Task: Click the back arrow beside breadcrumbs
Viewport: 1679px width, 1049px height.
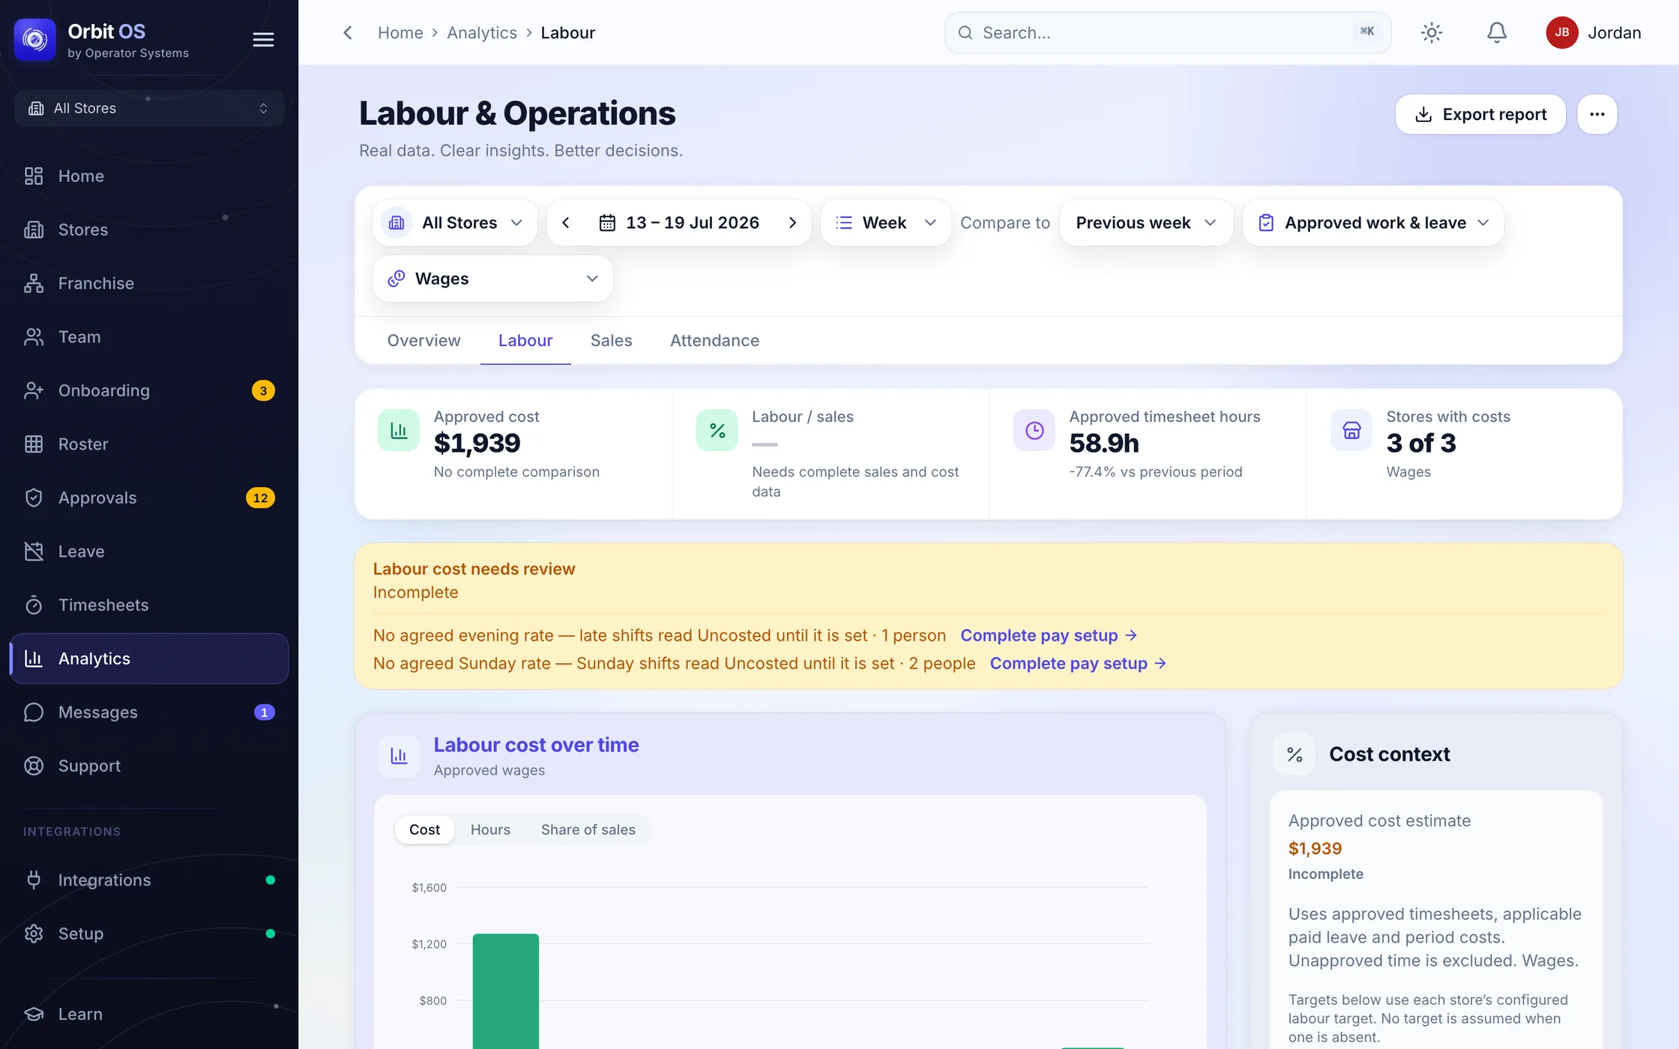Action: (347, 33)
